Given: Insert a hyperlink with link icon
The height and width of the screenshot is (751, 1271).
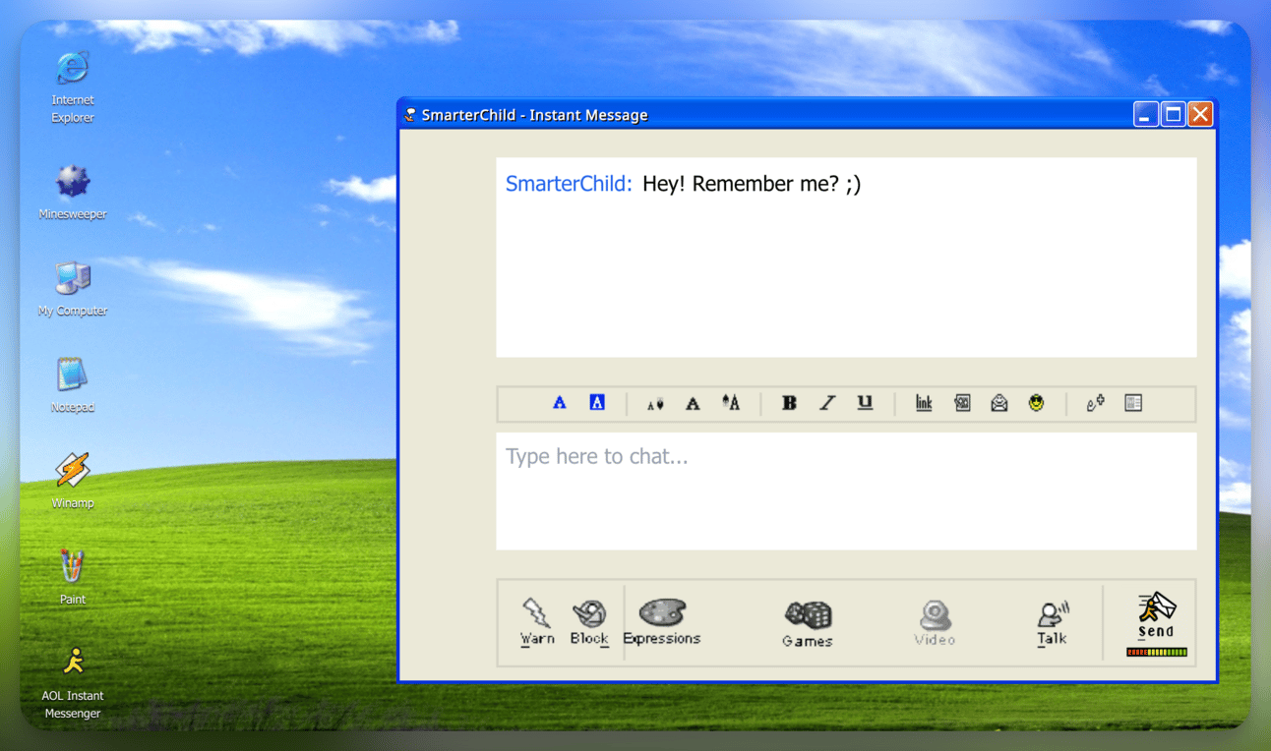Looking at the screenshot, I should (924, 403).
